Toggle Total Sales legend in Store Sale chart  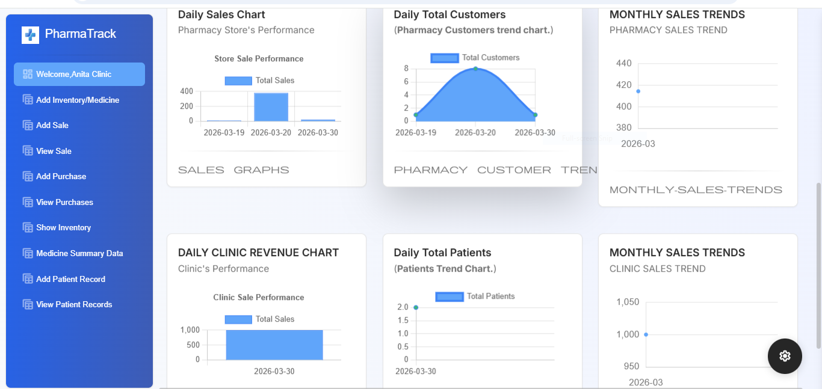238,81
